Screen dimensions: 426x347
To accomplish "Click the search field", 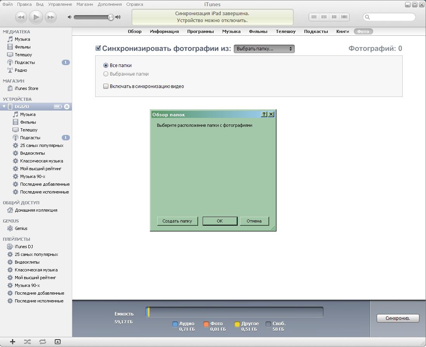I will tap(389, 17).
